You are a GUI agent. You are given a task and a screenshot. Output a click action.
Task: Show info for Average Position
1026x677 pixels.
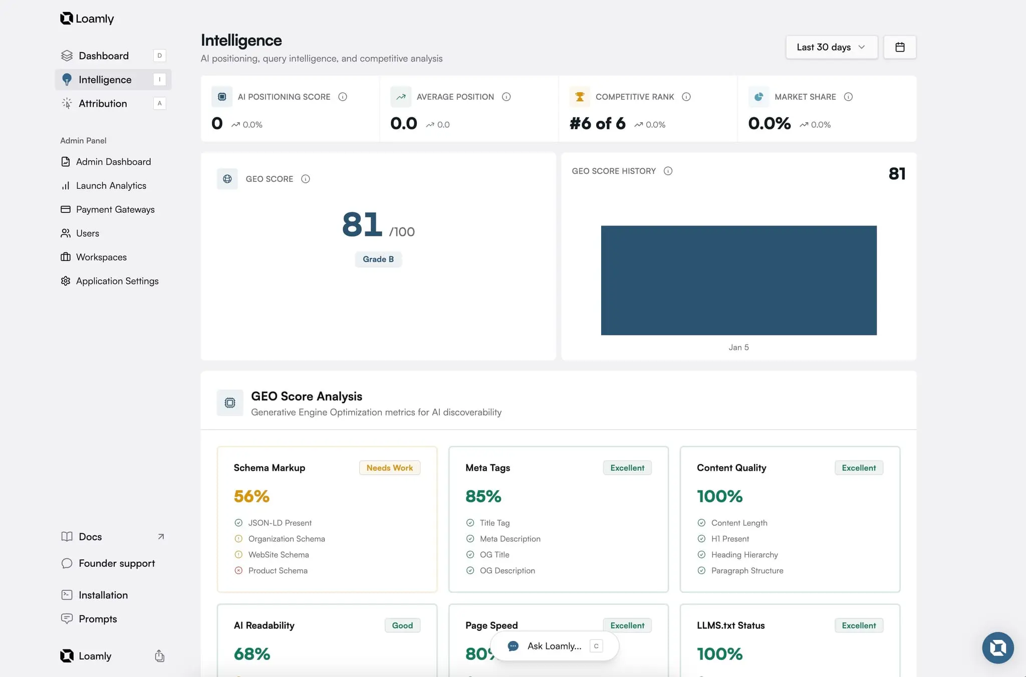click(x=506, y=97)
